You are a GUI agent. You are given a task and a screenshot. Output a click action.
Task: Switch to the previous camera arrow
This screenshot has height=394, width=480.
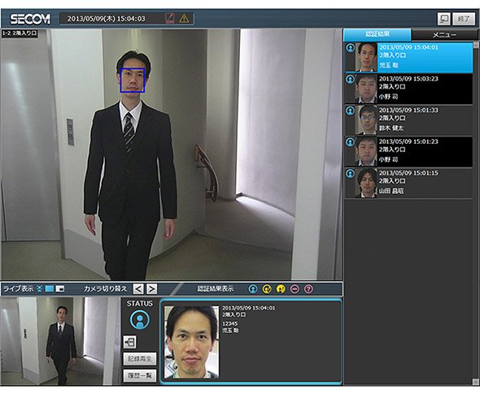point(138,289)
